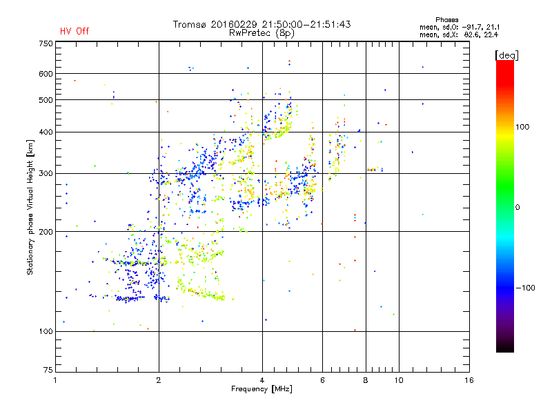Click the 'mean, sd,O: -91.7, 21.1' line
This screenshot has height=414, width=552.
pos(460,27)
